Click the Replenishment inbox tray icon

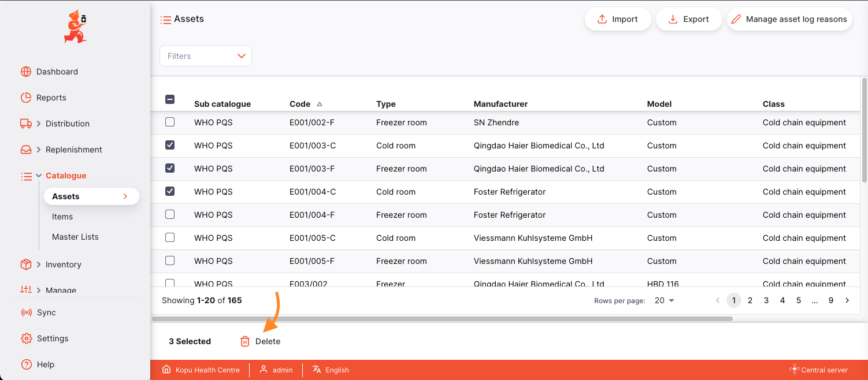[26, 150]
